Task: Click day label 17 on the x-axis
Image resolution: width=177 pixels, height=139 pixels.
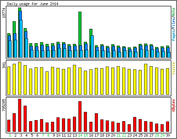Action: pyautogui.click(x=97, y=136)
